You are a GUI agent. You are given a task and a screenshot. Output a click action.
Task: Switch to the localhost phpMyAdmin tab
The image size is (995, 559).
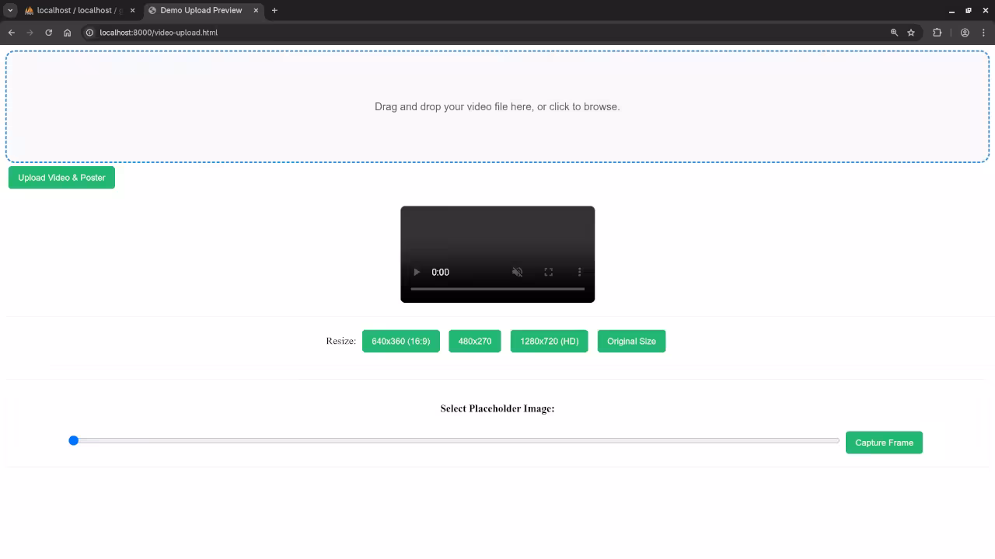coord(78,11)
